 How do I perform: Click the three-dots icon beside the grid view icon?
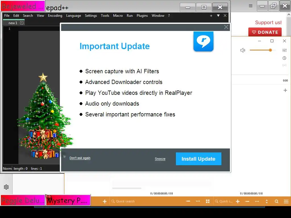(x=198, y=201)
